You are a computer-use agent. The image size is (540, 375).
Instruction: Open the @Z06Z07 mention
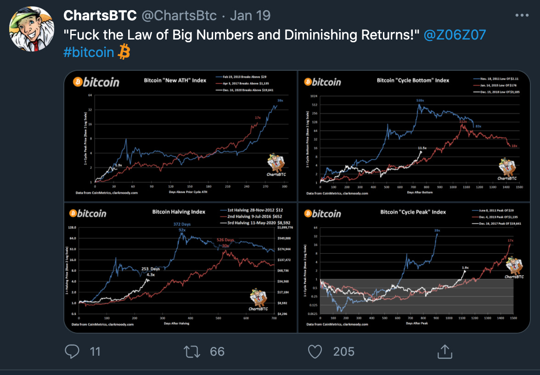pos(455,35)
